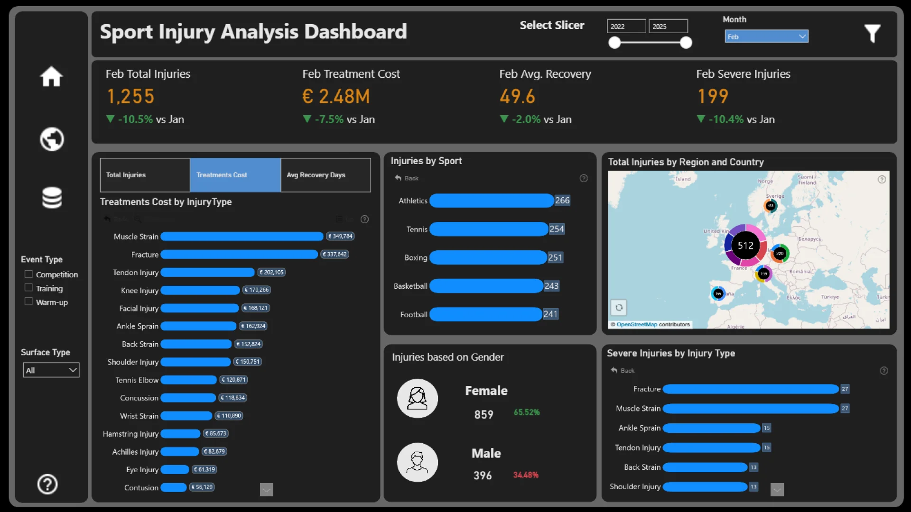Viewport: 911px width, 512px height.
Task: Switch to the Avg Recovery Days tab
Action: coord(325,175)
